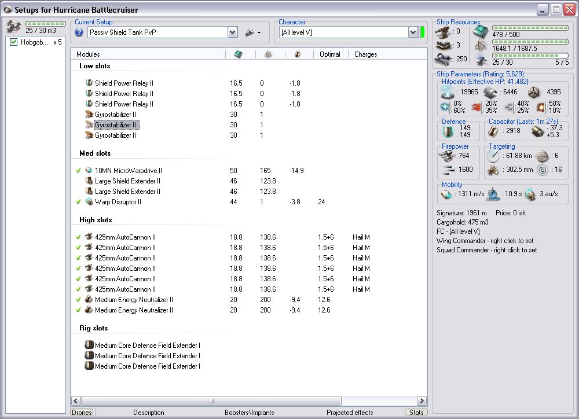Image resolution: width=579 pixels, height=419 pixels.
Task: Click the targeting range icon
Action: click(x=493, y=156)
